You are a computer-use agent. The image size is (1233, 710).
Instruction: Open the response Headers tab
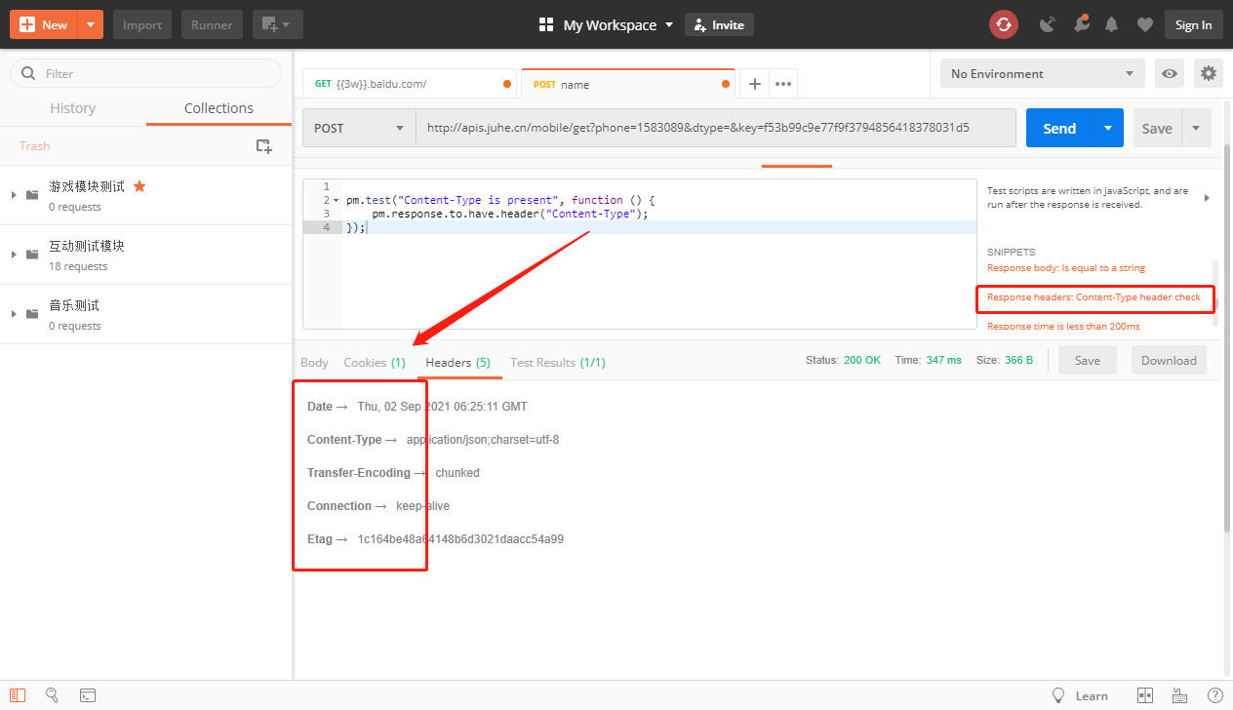pyautogui.click(x=457, y=362)
